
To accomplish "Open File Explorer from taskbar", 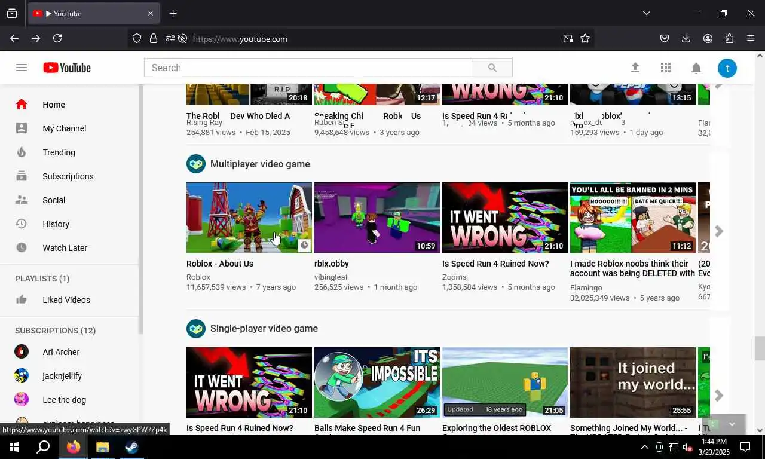I will click(103, 447).
